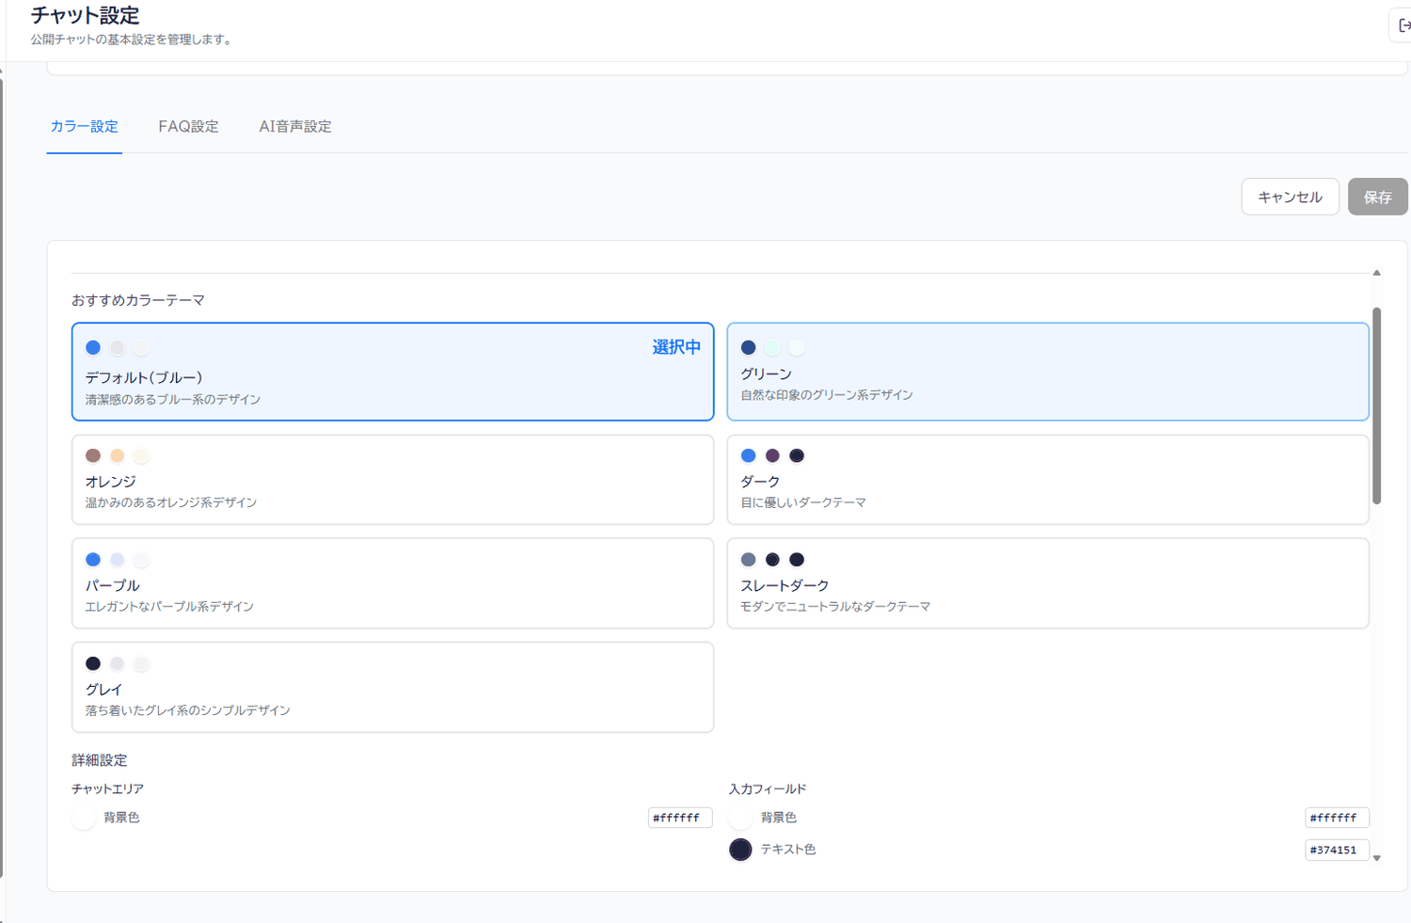Open the AI音声設定 tab

[x=295, y=126]
